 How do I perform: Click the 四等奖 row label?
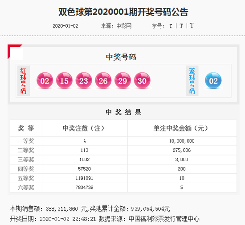coord(26,169)
